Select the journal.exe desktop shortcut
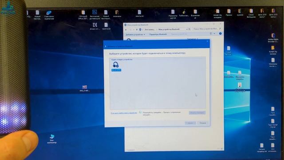Screen dimensions: 284x160 coord(49,15)
